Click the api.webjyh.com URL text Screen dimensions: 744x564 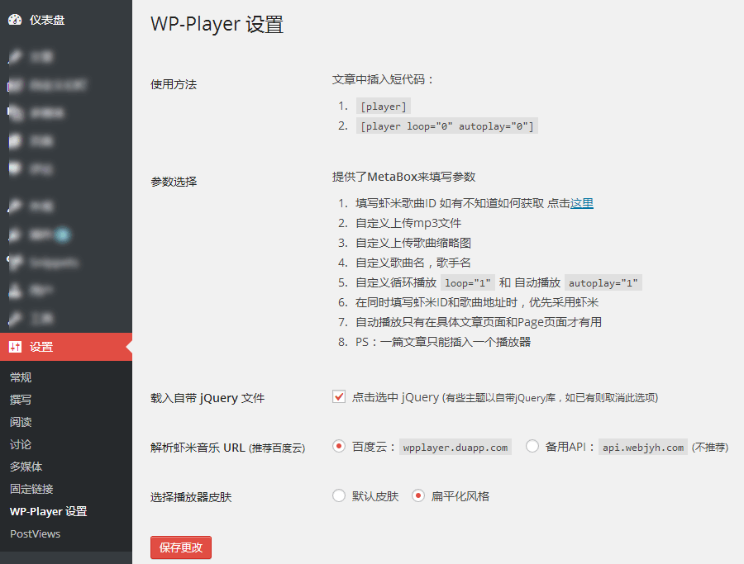[643, 447]
